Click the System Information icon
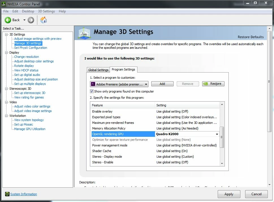Screen dimensions: 274x202 (x=7, y=194)
